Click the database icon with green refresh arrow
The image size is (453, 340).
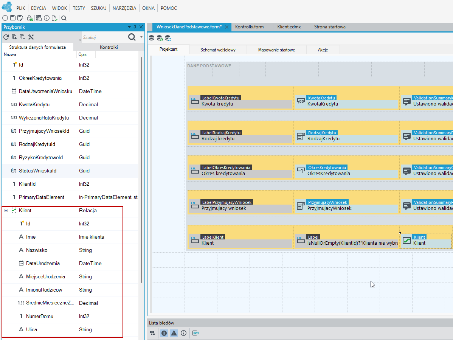(x=160, y=38)
